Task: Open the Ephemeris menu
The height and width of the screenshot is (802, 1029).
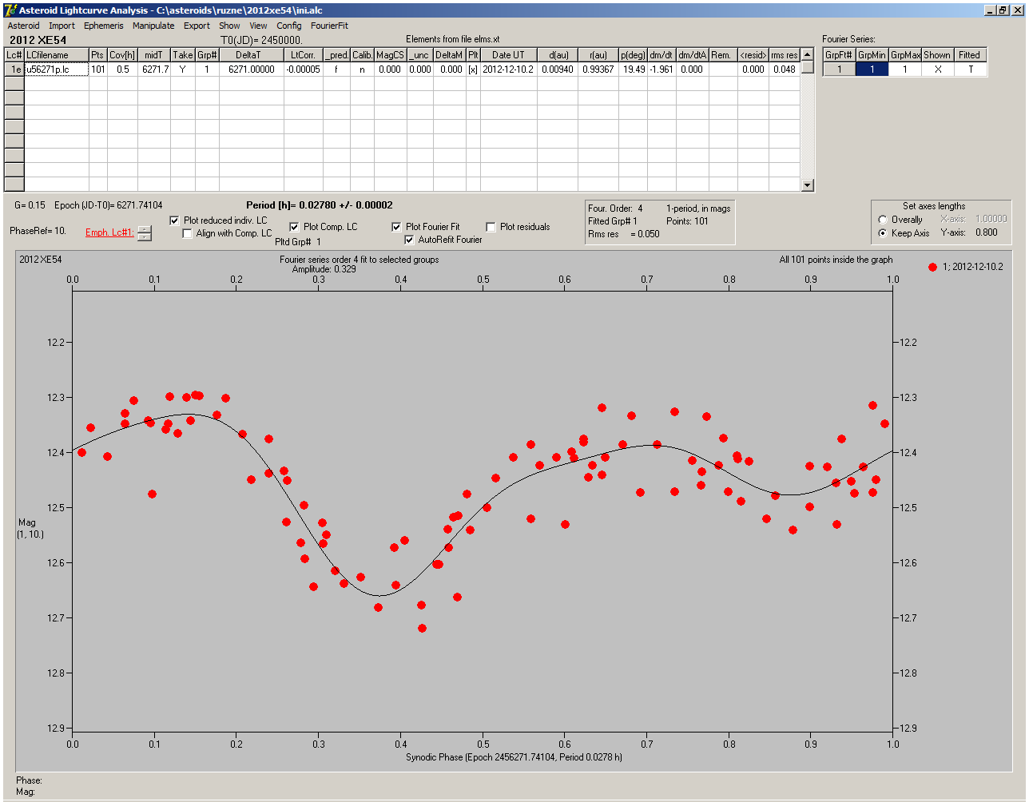Action: (104, 26)
